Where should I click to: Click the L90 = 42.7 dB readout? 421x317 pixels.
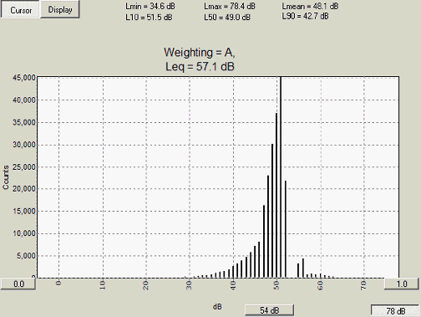[x=305, y=16]
